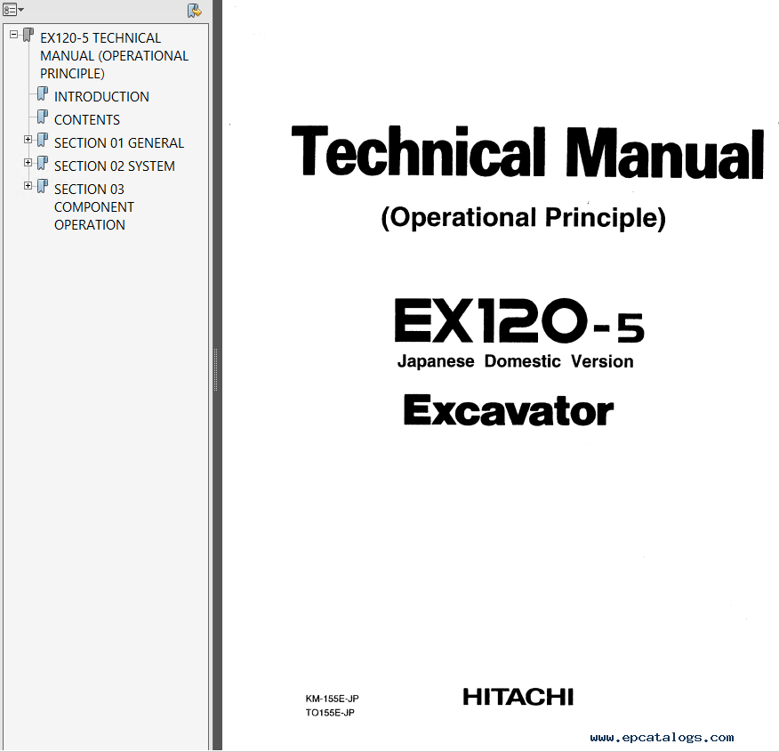Expand SECTION 03 COMPONENT OPERATION bookmark
Viewport: 779px width, 752px height.
coord(28,186)
